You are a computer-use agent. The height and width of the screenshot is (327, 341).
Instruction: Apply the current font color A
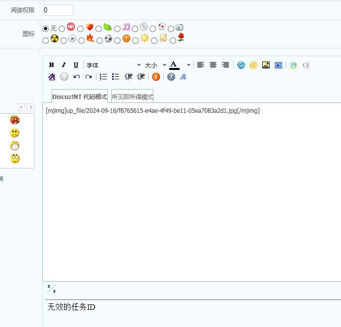[x=174, y=65]
